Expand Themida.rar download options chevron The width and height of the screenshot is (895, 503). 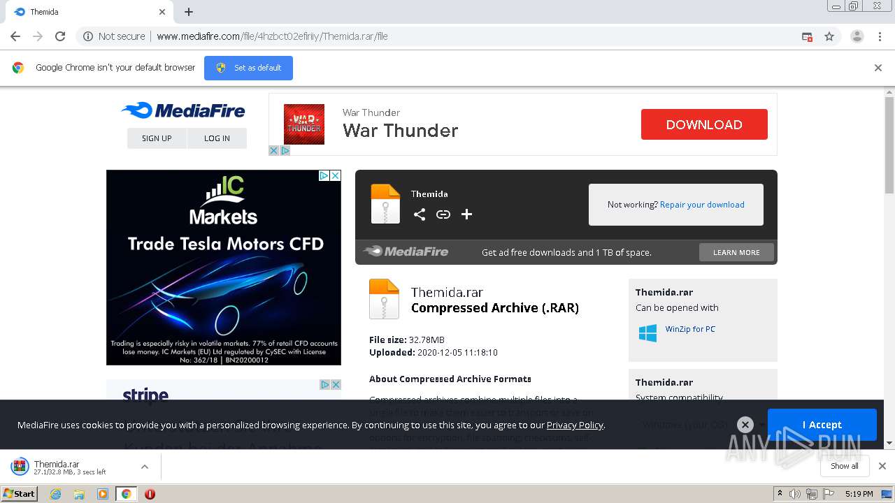pos(145,467)
